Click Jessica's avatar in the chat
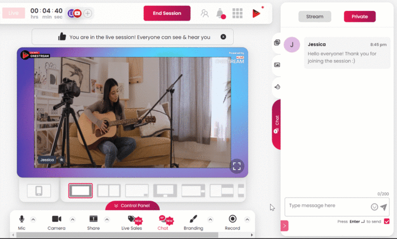 point(292,44)
